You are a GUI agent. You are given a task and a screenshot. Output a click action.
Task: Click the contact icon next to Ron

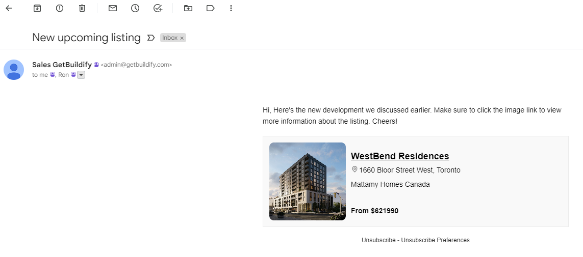tap(73, 74)
